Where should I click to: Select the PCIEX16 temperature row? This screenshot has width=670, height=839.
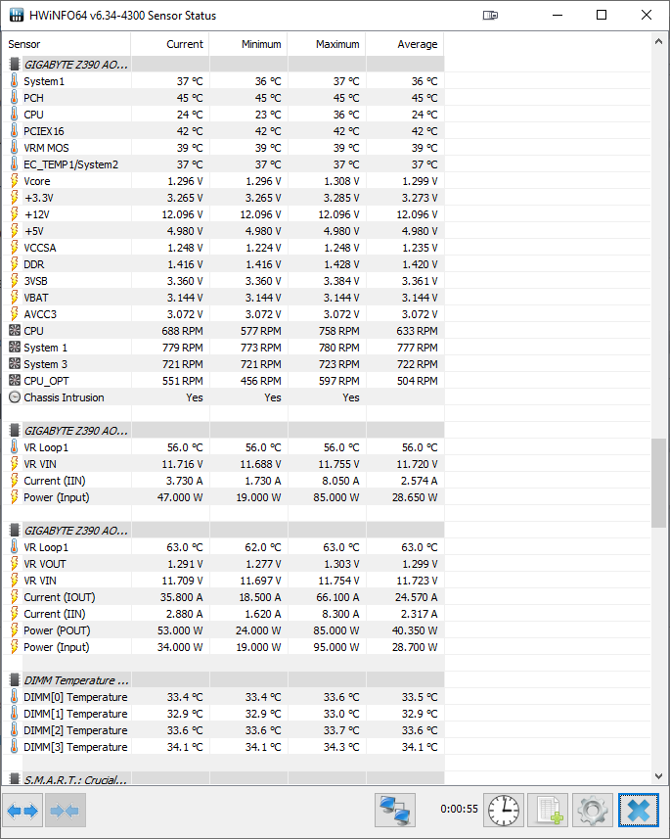(x=224, y=131)
